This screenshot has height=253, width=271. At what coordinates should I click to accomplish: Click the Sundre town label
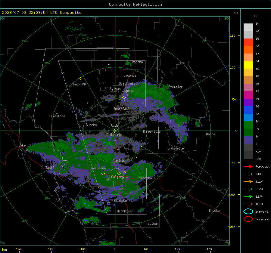click(x=91, y=125)
